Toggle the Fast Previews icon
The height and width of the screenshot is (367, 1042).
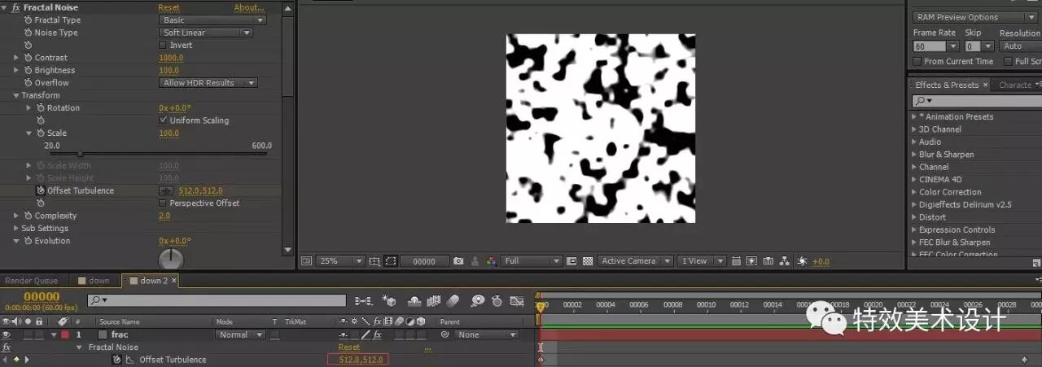point(751,261)
